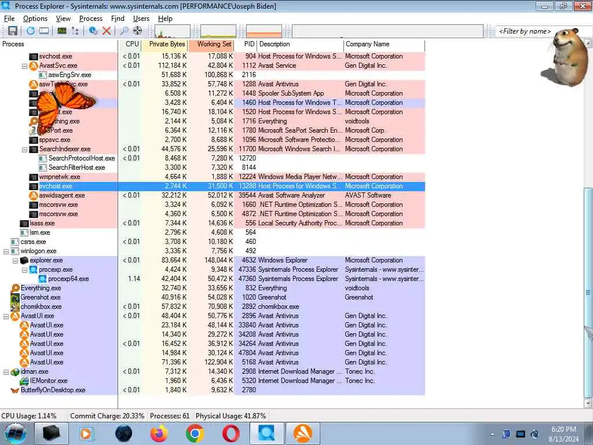
Task: Open the Options menu
Action: coord(35,19)
